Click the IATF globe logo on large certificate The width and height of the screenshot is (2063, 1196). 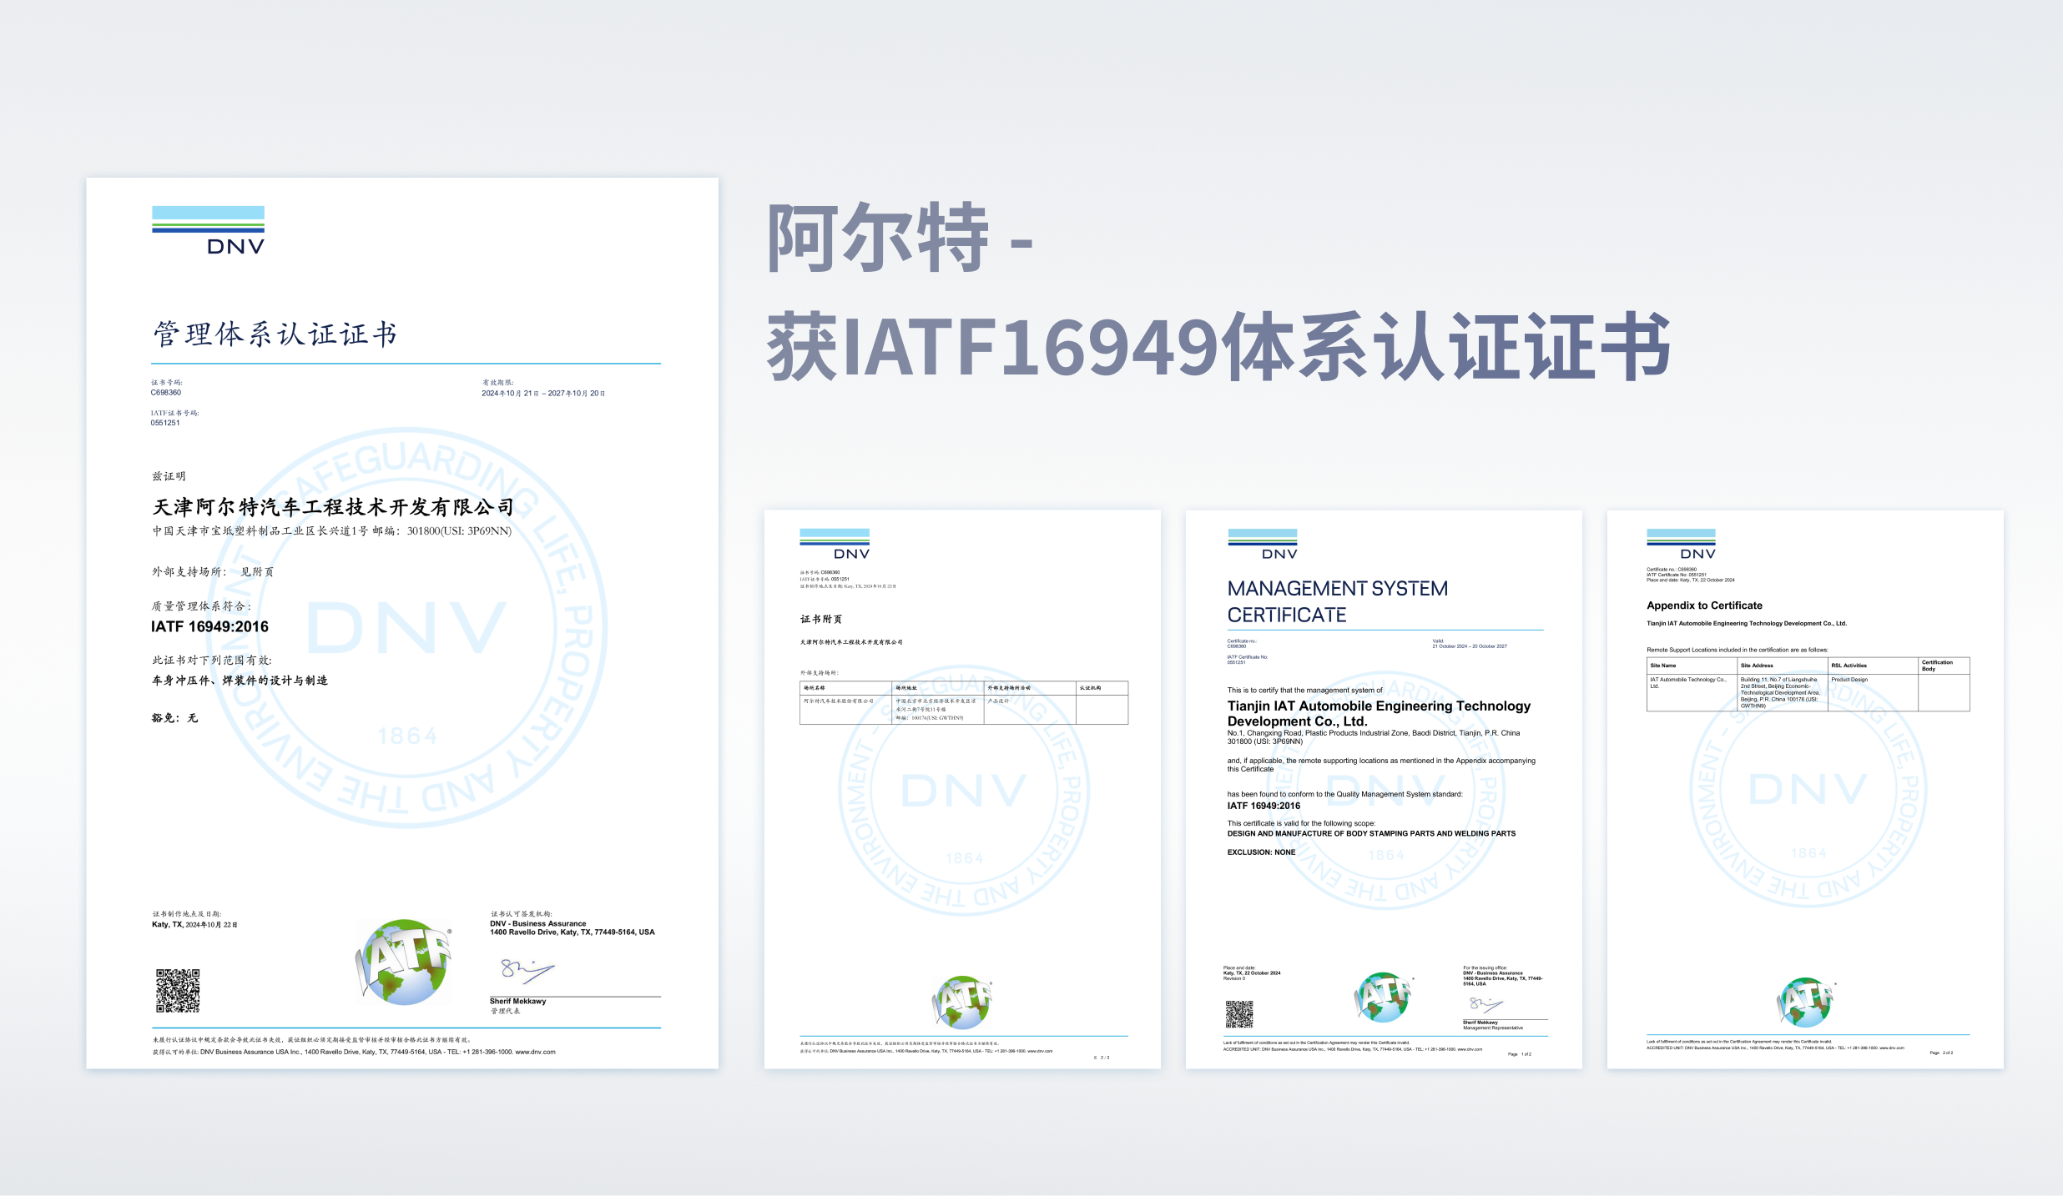[x=403, y=962]
